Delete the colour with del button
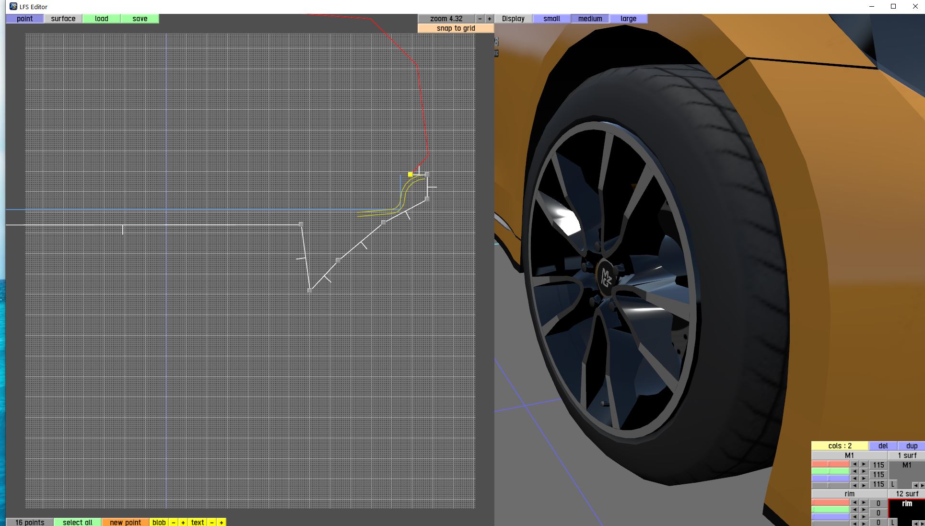This screenshot has height=526, width=925. point(883,446)
